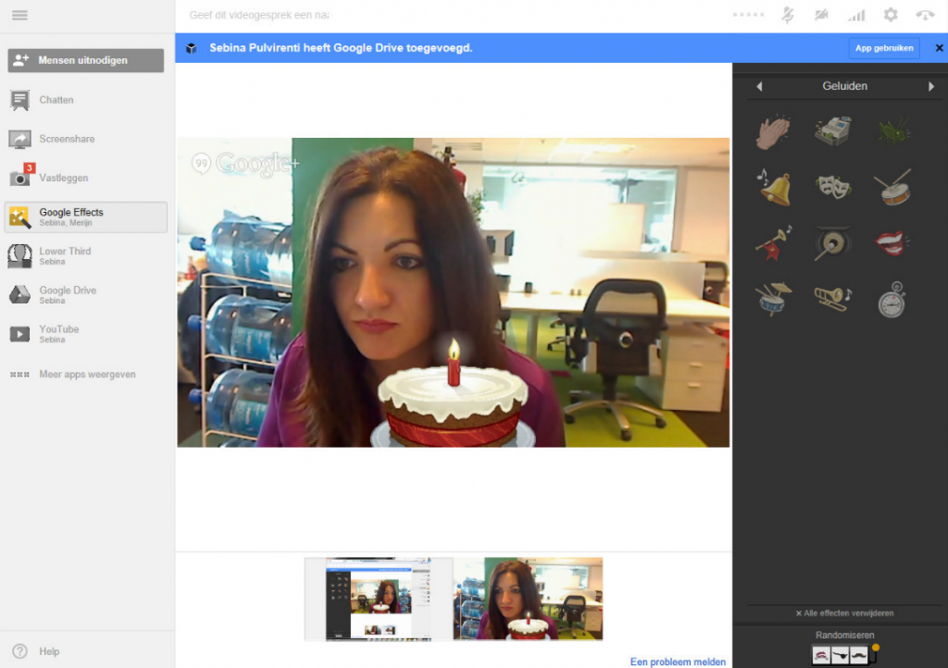Play the clapping hands sound effect
Image resolution: width=948 pixels, height=668 pixels.
click(772, 132)
